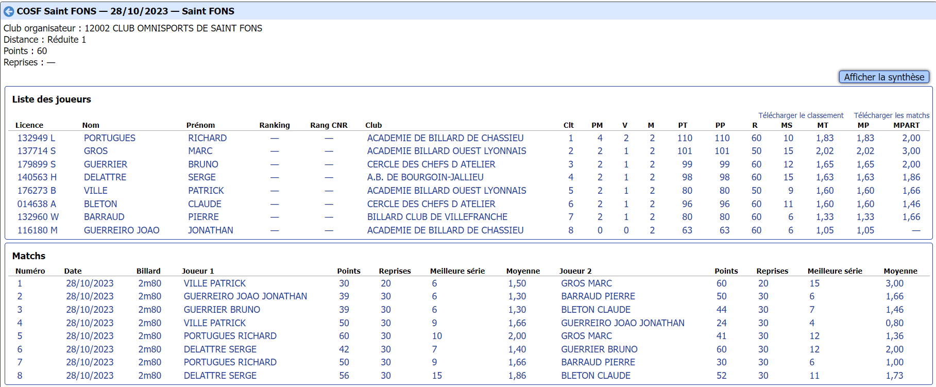
Task: Click BLETON CLAUDE in match 8
Action: (596, 376)
